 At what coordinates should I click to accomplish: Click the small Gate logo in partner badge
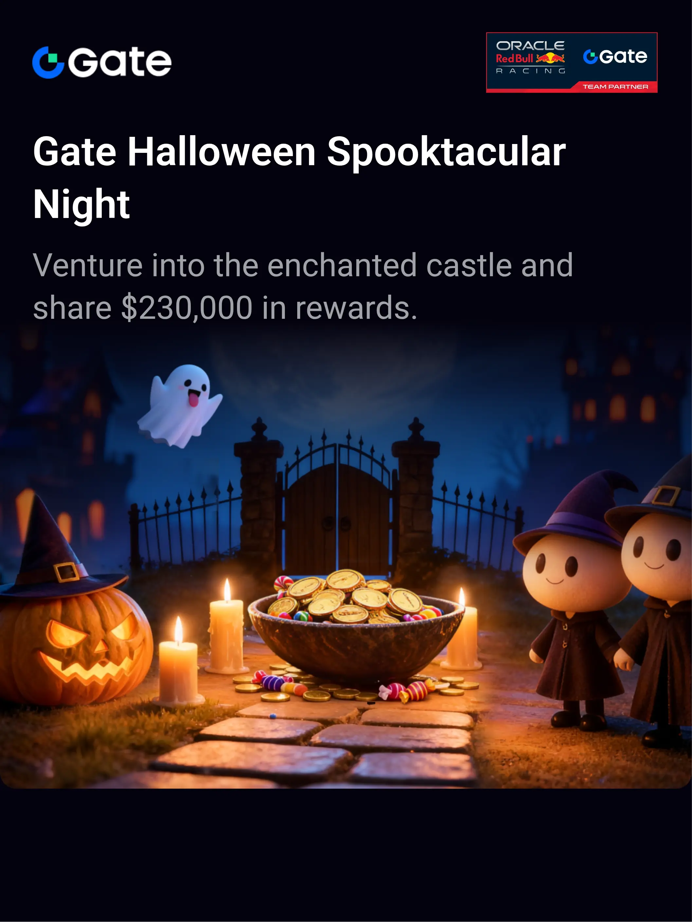[x=615, y=56]
